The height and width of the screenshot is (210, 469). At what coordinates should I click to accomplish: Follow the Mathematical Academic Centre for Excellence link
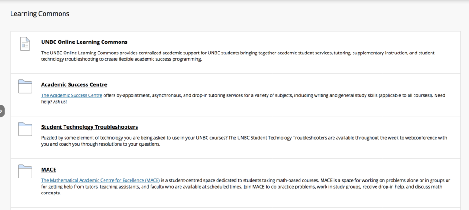tap(100, 180)
